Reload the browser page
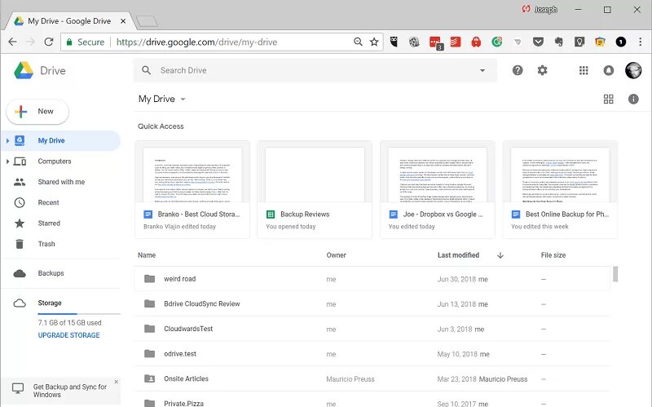 pos(49,42)
